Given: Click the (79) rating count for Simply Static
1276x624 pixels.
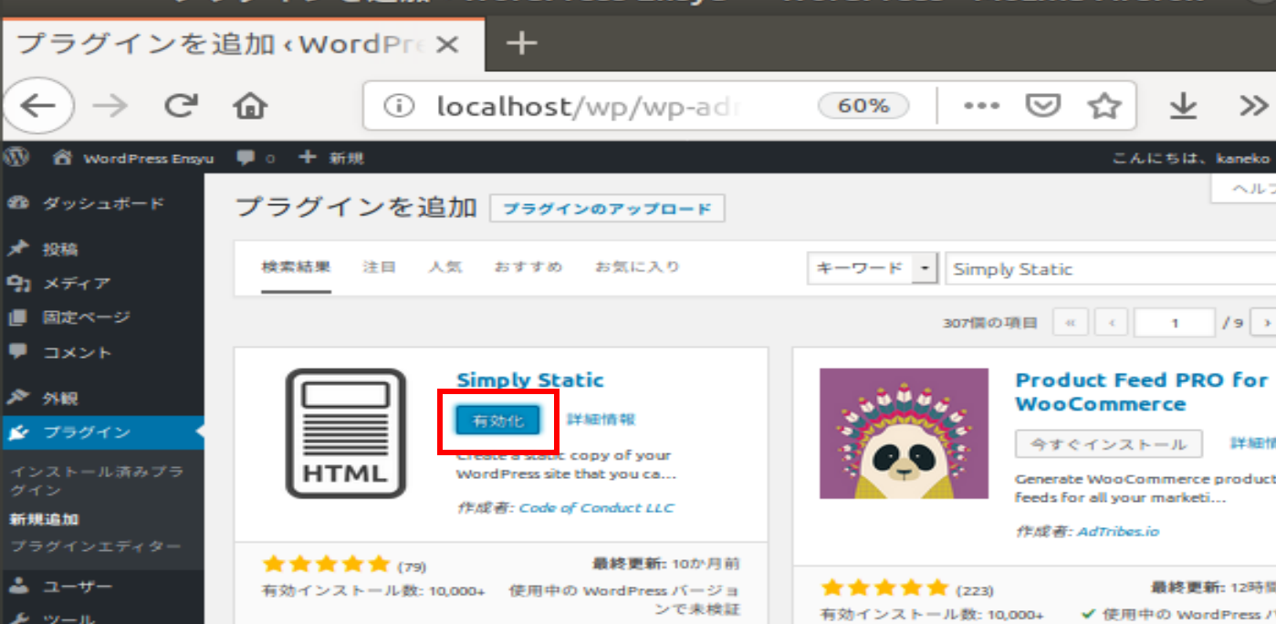Looking at the screenshot, I should (x=412, y=567).
